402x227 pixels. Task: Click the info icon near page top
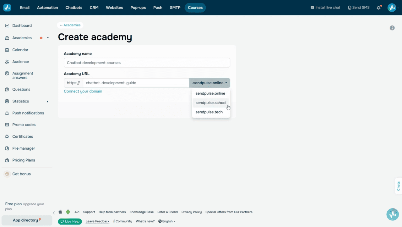point(392,28)
